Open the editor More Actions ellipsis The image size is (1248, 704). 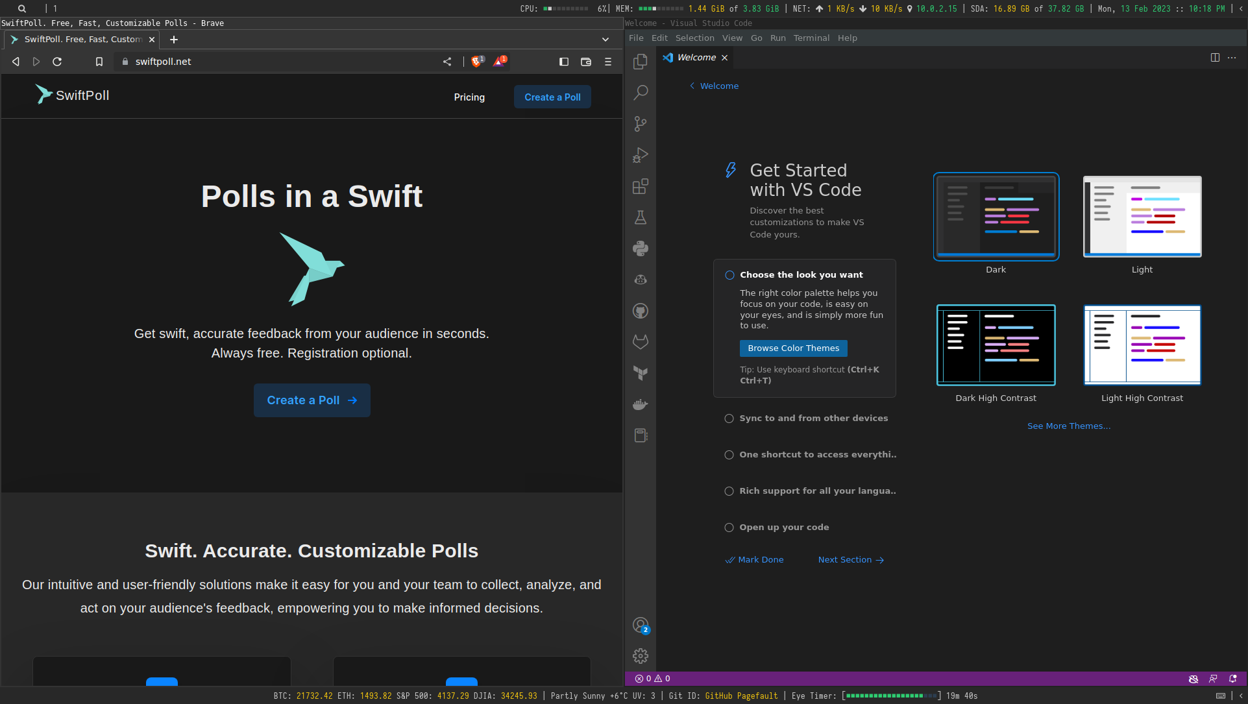[1232, 58]
